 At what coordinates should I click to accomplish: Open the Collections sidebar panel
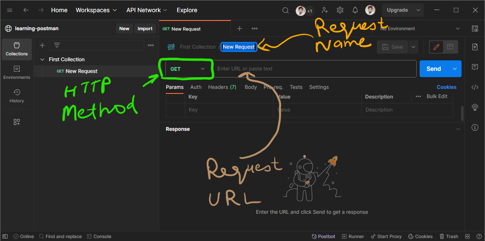click(17, 49)
